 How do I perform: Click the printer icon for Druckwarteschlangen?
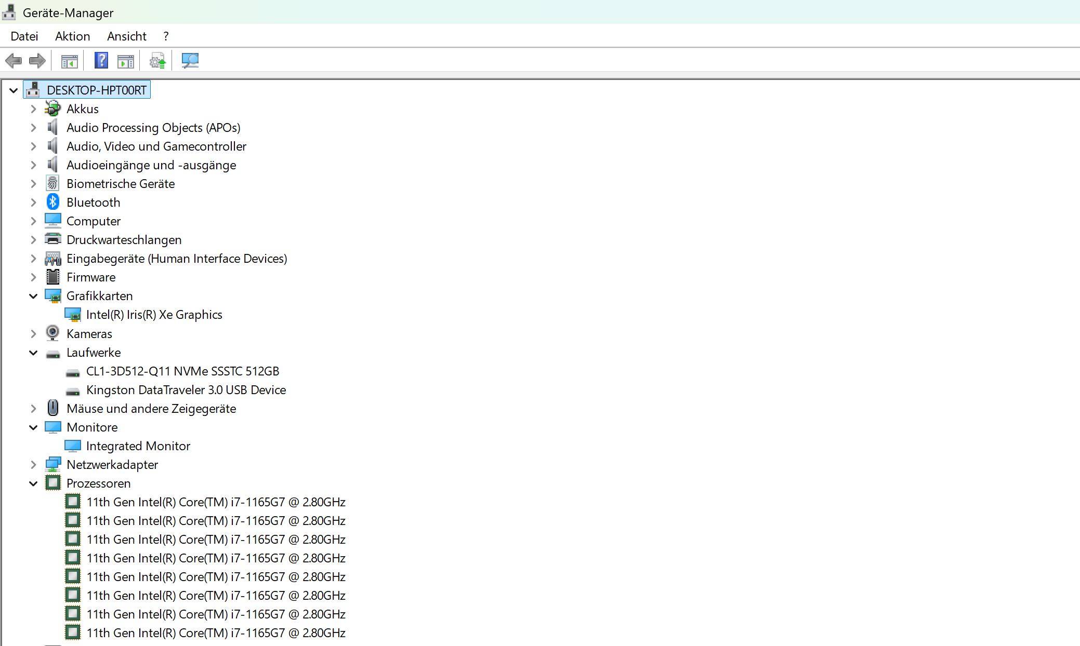click(x=52, y=239)
